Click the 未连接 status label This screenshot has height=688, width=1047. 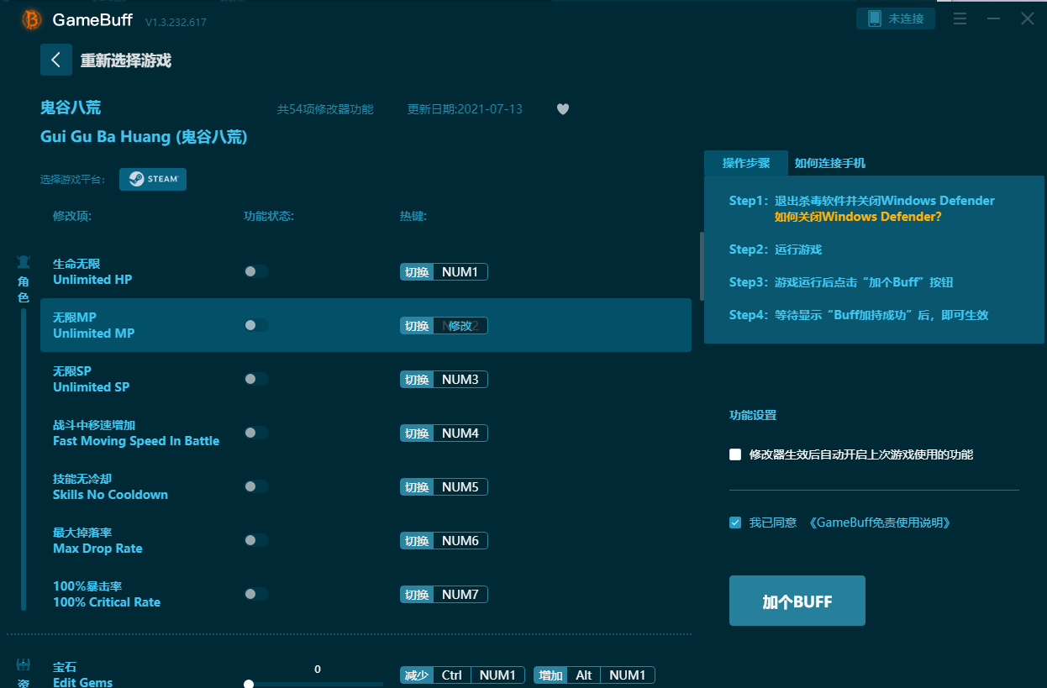(x=906, y=18)
